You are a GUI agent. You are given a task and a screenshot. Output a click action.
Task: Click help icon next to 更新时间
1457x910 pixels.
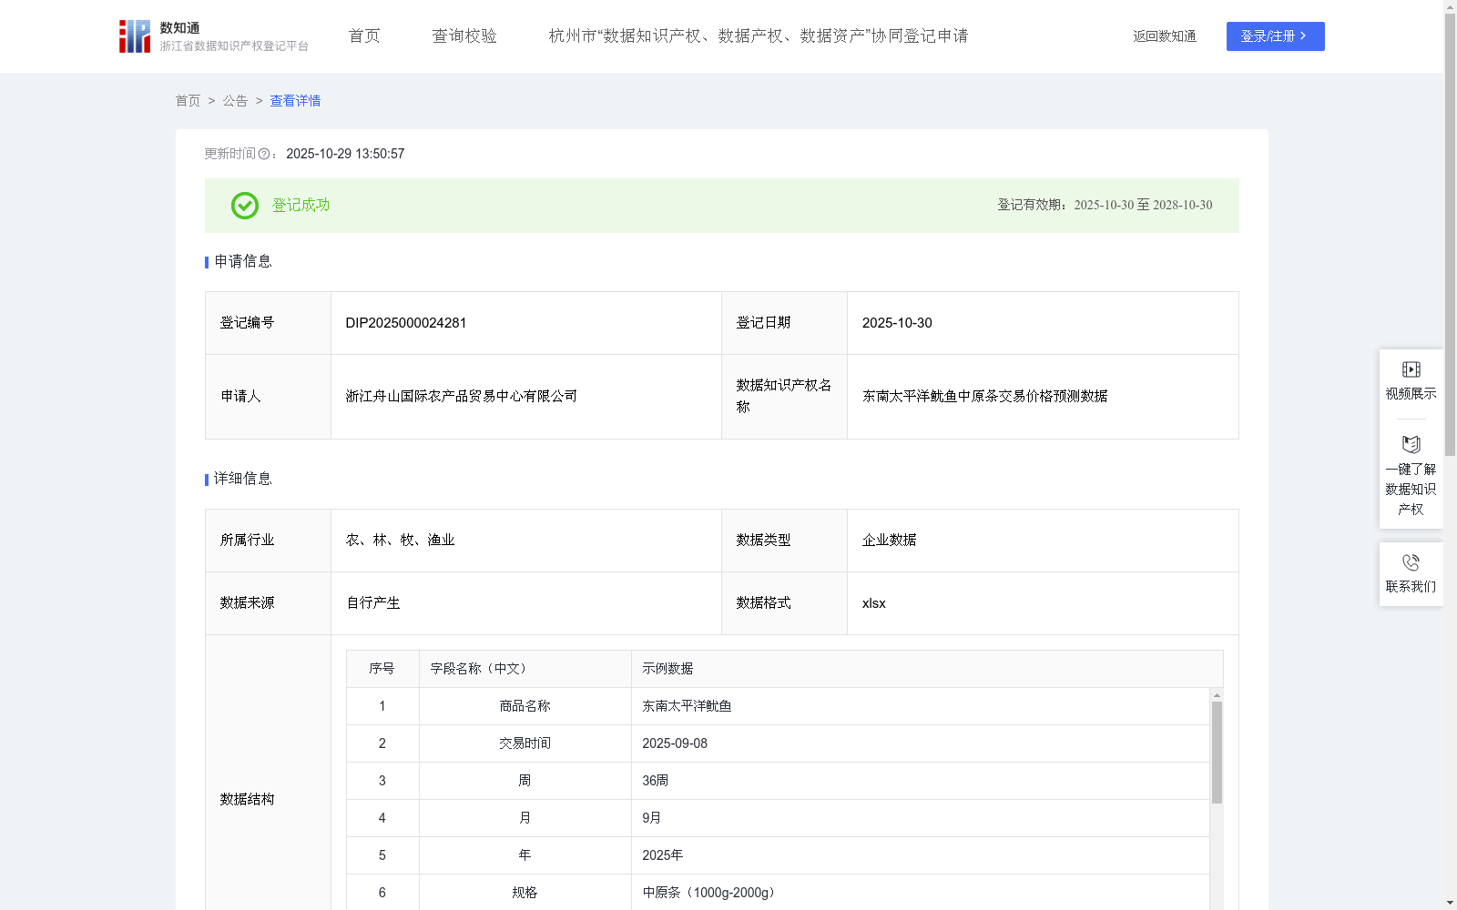264,155
